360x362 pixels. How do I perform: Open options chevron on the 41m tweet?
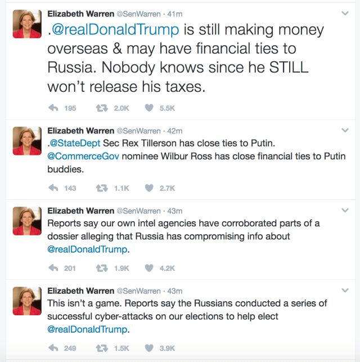tap(345, 13)
